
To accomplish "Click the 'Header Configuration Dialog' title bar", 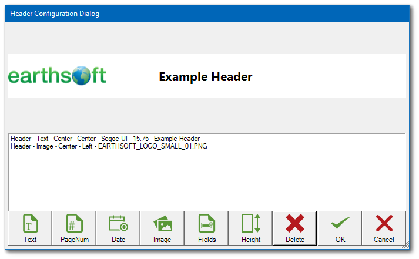I will [176, 14].
